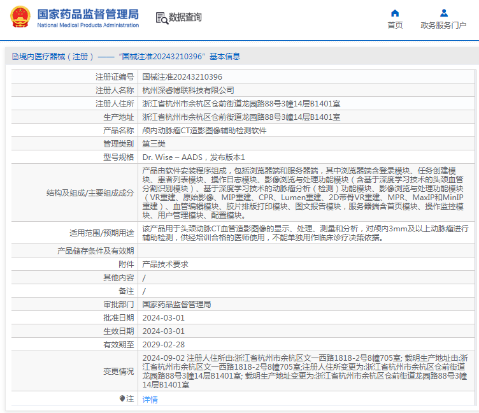The image size is (479, 413).
Task: Click the document icon beside 境内医疗器械
Action: pos(15,57)
